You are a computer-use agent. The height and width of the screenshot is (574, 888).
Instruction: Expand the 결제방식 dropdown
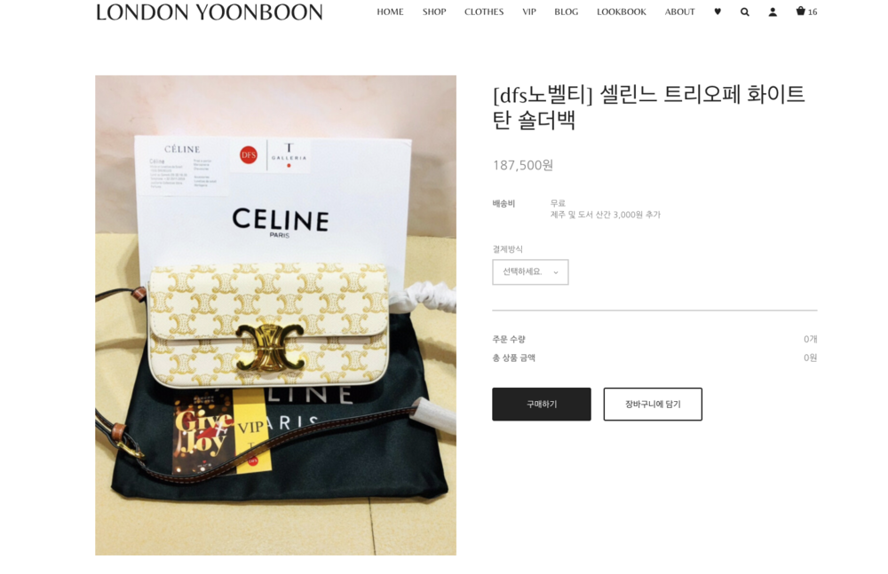(530, 272)
